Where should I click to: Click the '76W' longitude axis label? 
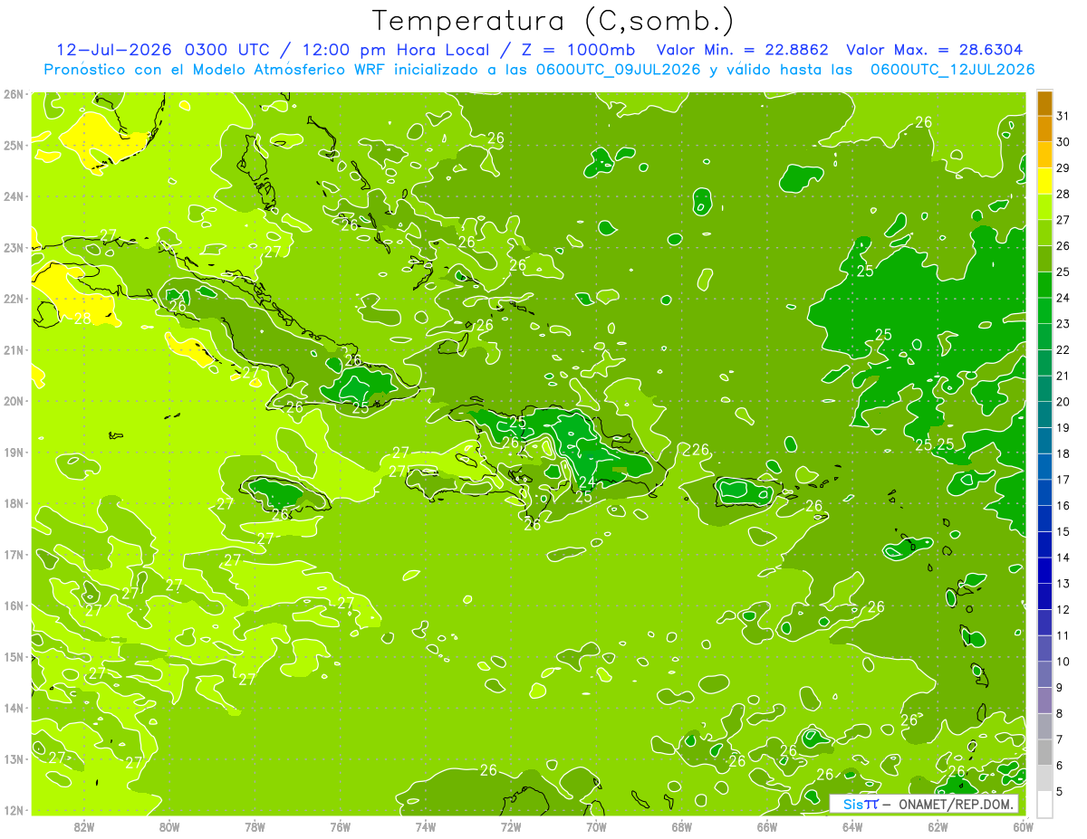(341, 826)
